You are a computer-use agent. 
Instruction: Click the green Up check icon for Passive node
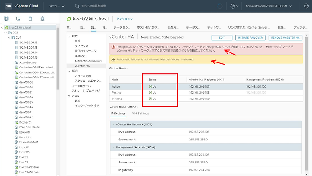point(150,93)
